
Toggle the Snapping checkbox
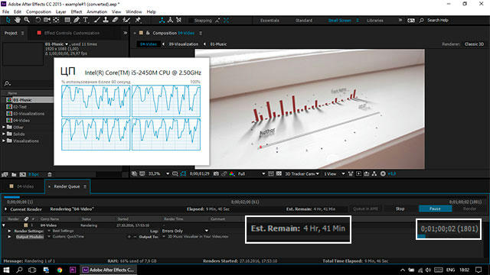click(x=191, y=21)
